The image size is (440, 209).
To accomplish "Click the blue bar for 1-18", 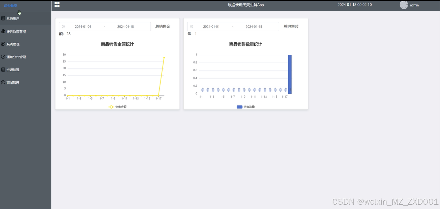I will pyautogui.click(x=290, y=74).
